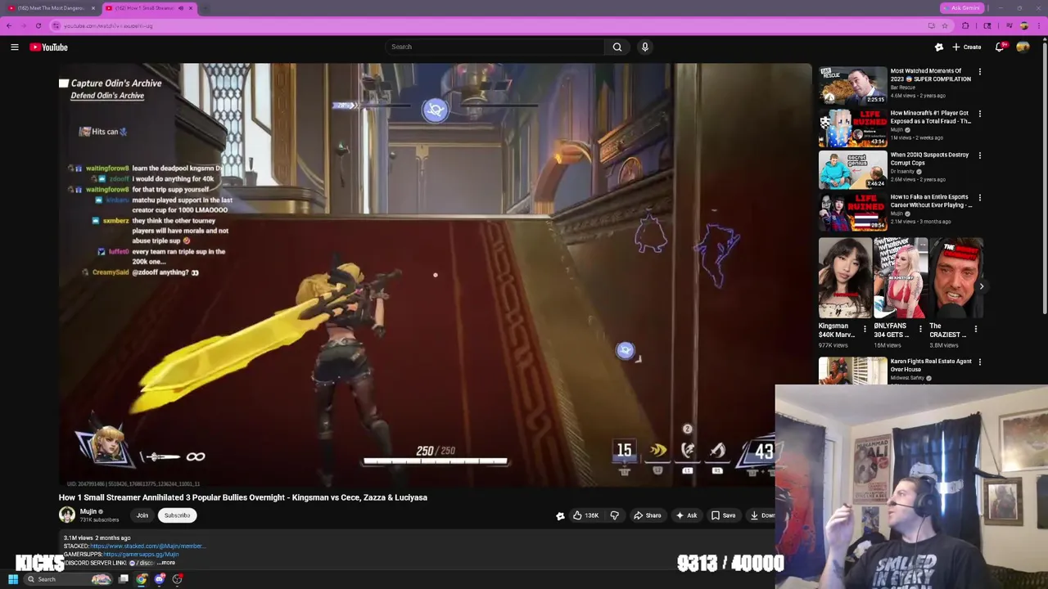
Task: Show next shorts with the right chevron
Action: point(981,286)
